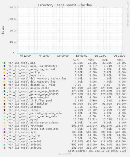Select the _var_lib_mysql_ais legend label
Viewport: 130px width, 157px height.
21,63
